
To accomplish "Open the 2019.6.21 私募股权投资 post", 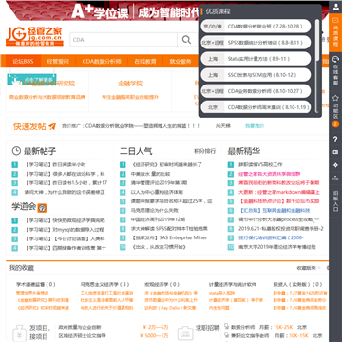I will (281, 229).
